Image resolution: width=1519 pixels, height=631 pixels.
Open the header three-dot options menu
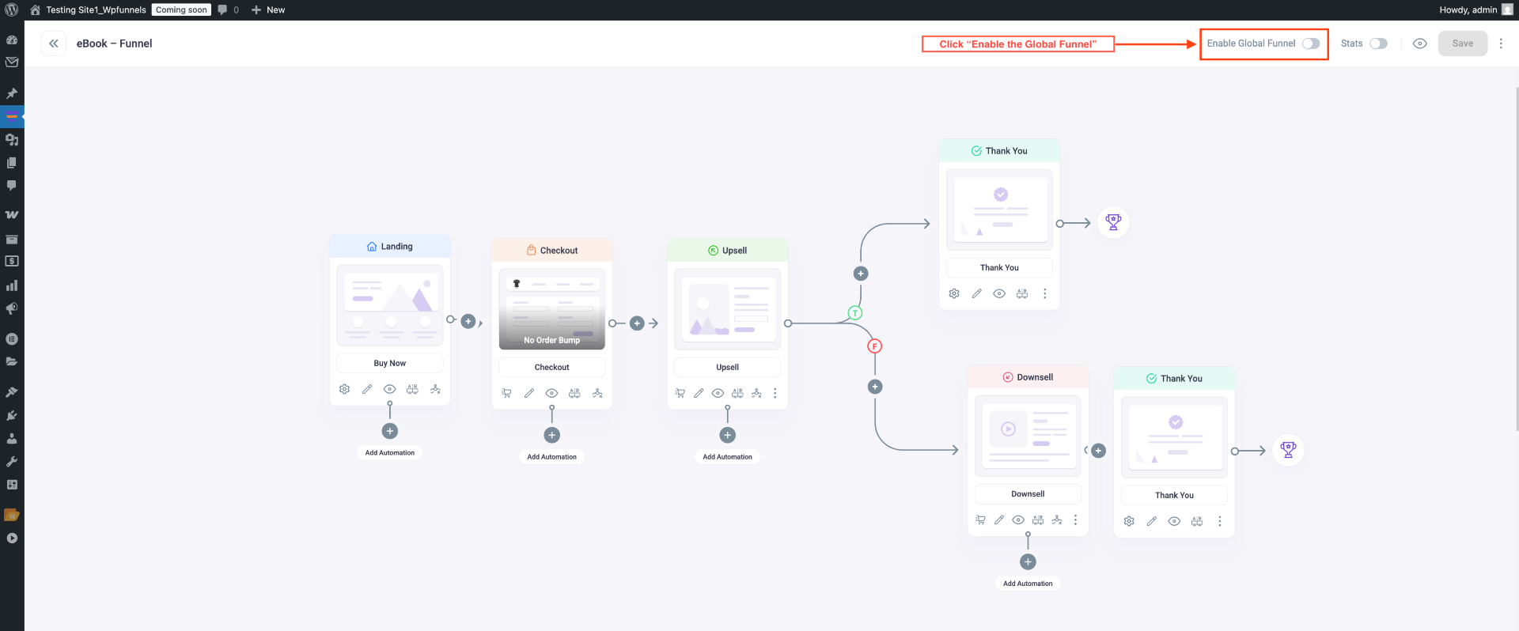1501,43
